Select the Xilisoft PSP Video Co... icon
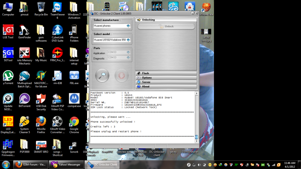 pyautogui.click(x=58, y=102)
